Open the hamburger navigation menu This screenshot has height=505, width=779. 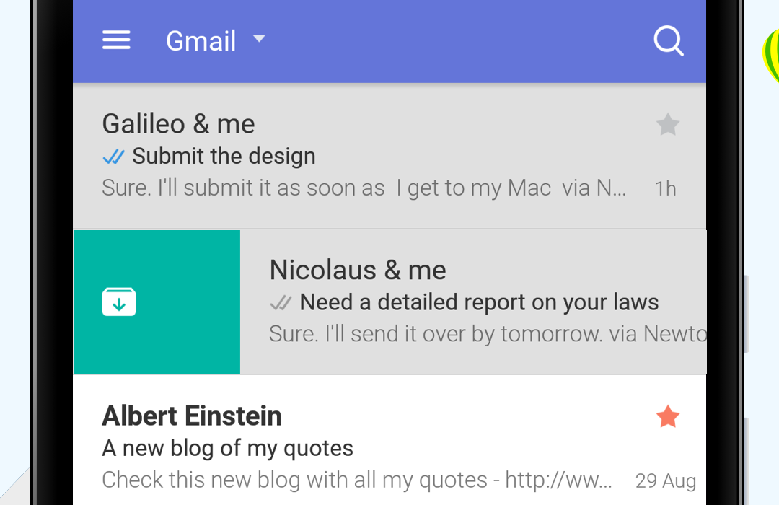click(x=116, y=40)
